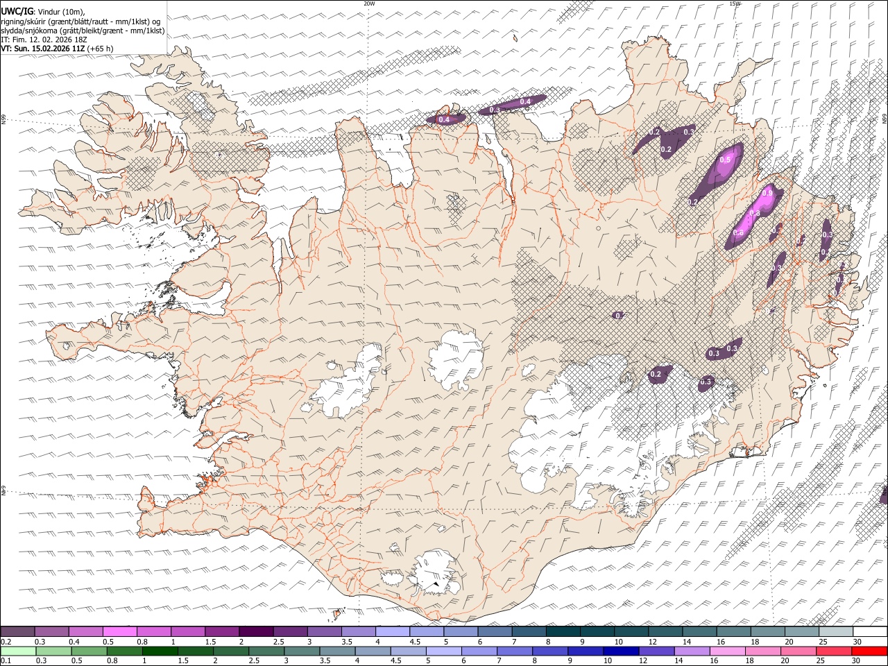Click the '15W' longitude label
888x666 pixels.
[735, 3]
